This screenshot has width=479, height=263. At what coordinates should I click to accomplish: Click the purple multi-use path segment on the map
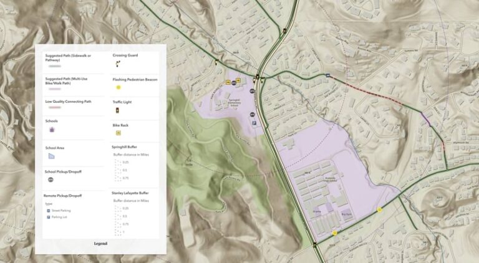pos(426,118)
